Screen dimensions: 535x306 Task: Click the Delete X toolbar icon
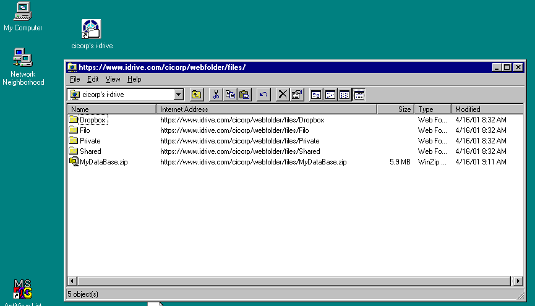pos(283,95)
